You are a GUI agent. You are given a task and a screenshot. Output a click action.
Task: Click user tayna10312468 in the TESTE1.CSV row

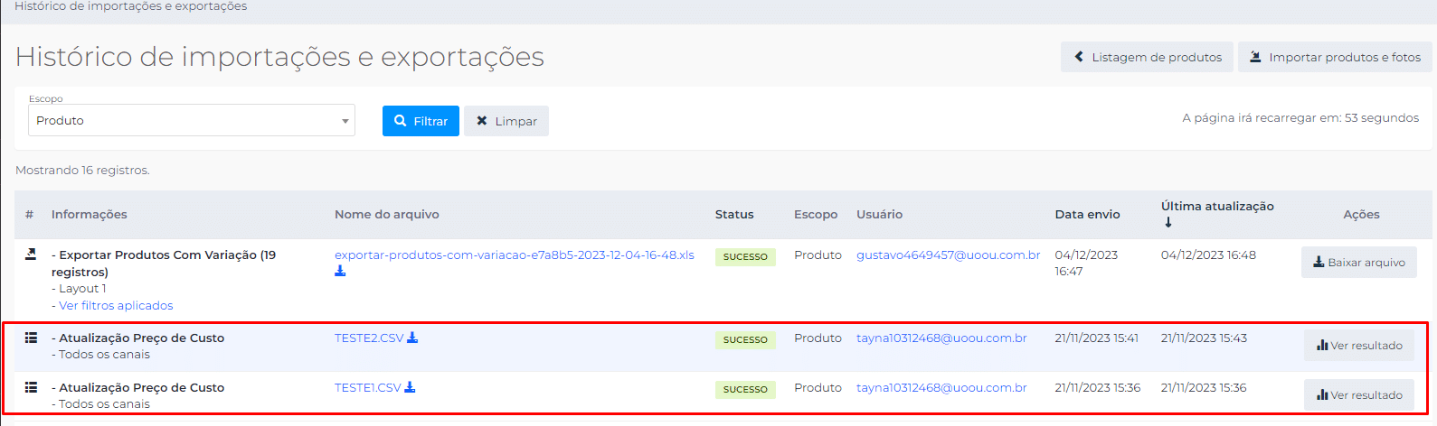point(941,388)
